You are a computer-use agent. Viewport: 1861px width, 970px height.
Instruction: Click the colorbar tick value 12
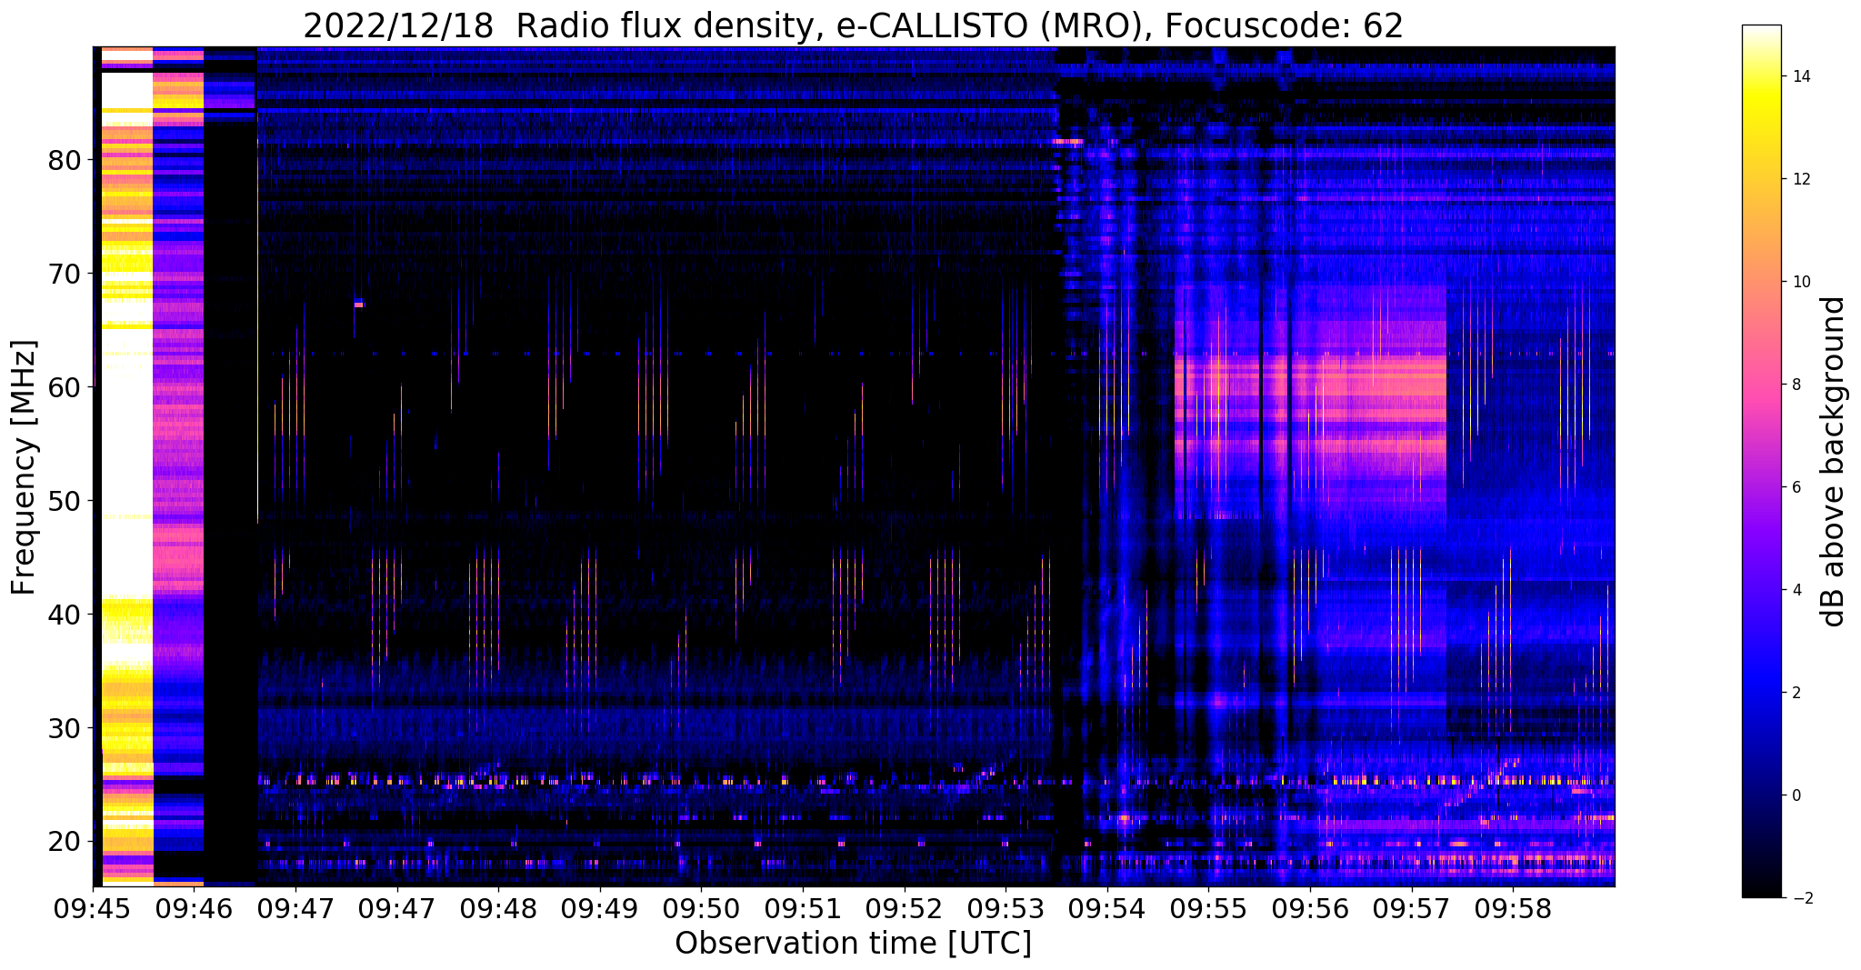(x=1800, y=179)
